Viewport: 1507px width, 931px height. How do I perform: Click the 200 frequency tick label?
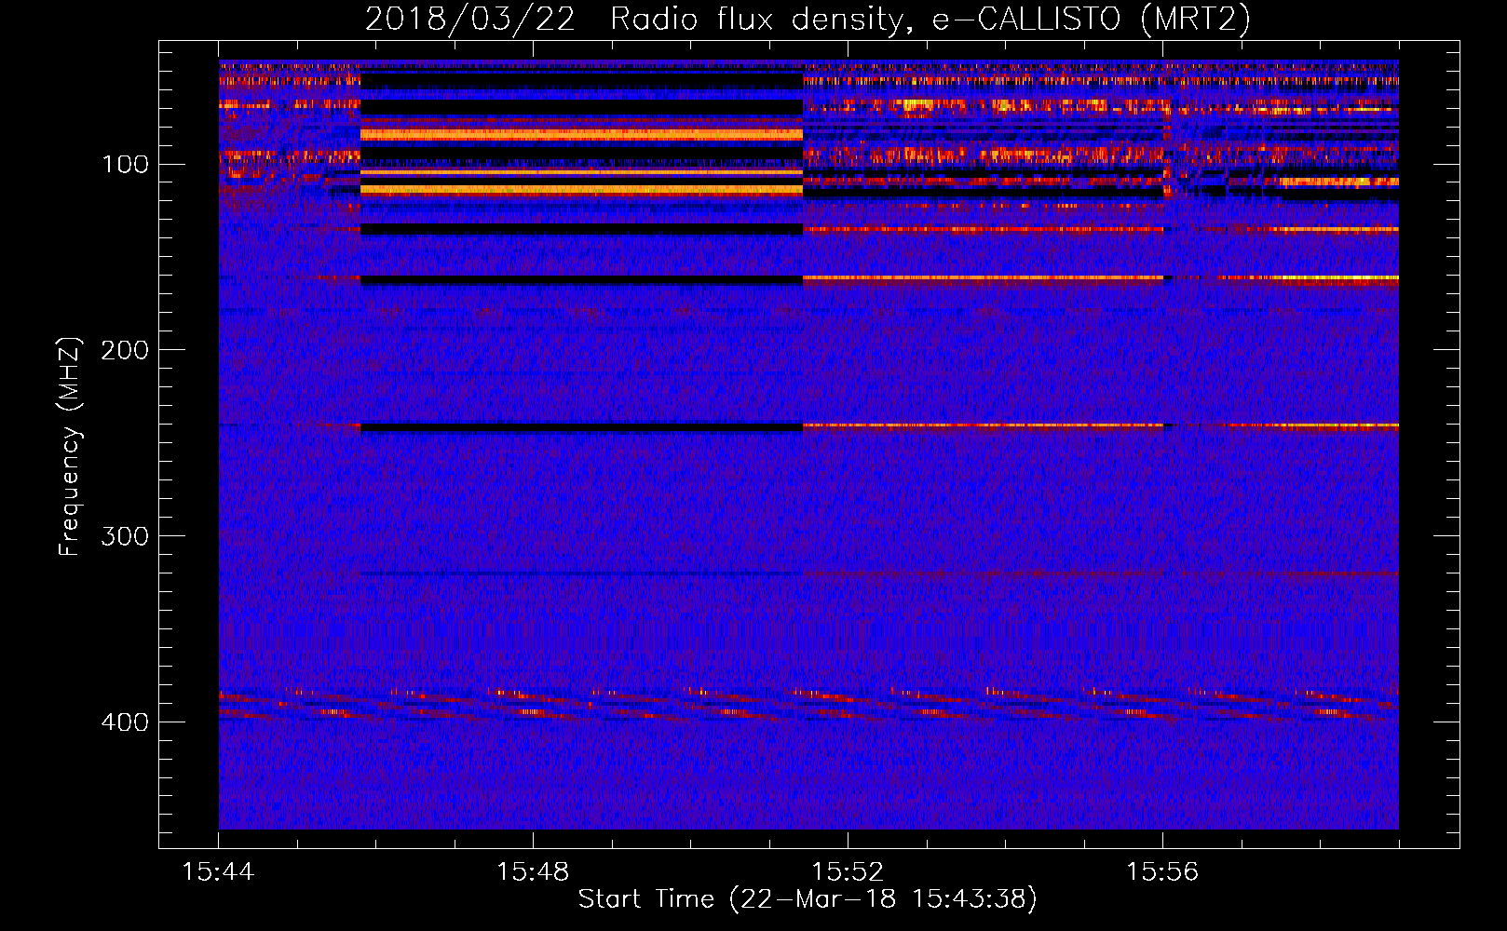[x=125, y=350]
